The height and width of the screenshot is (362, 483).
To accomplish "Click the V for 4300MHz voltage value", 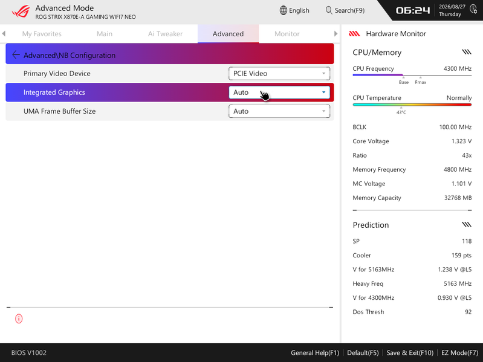I will click(x=455, y=298).
